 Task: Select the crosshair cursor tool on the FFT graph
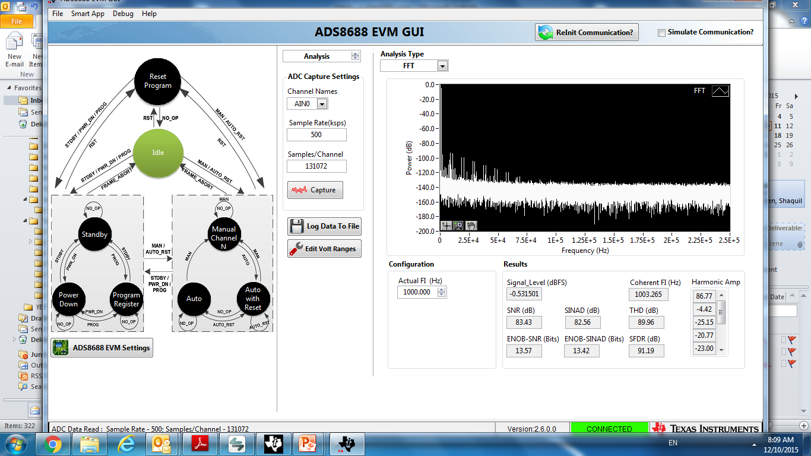pyautogui.click(x=445, y=226)
